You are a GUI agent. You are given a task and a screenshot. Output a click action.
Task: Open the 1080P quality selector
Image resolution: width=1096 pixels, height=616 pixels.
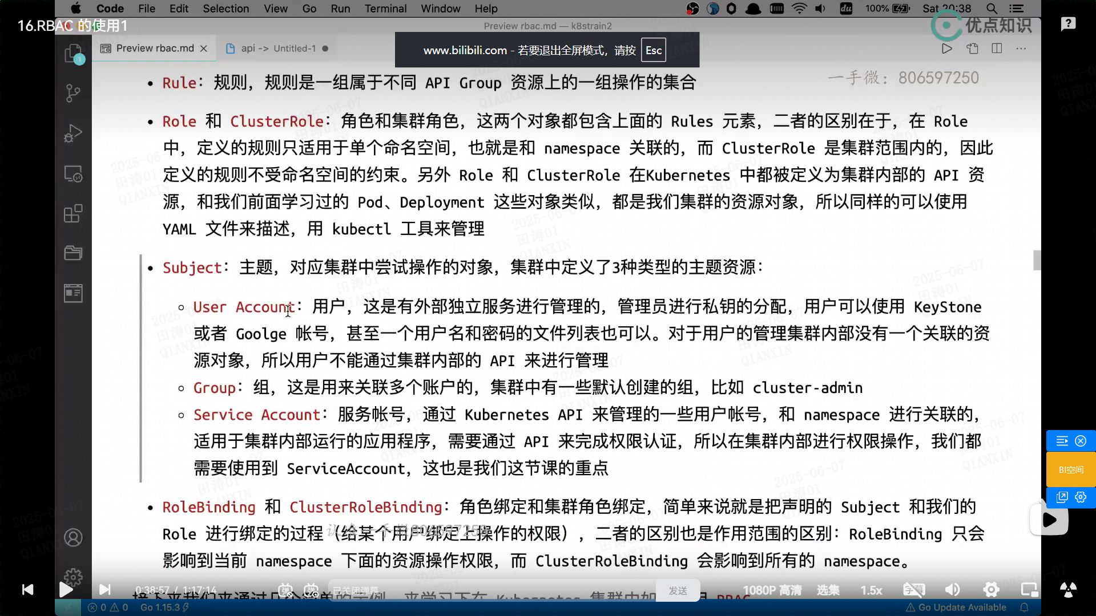[772, 590]
